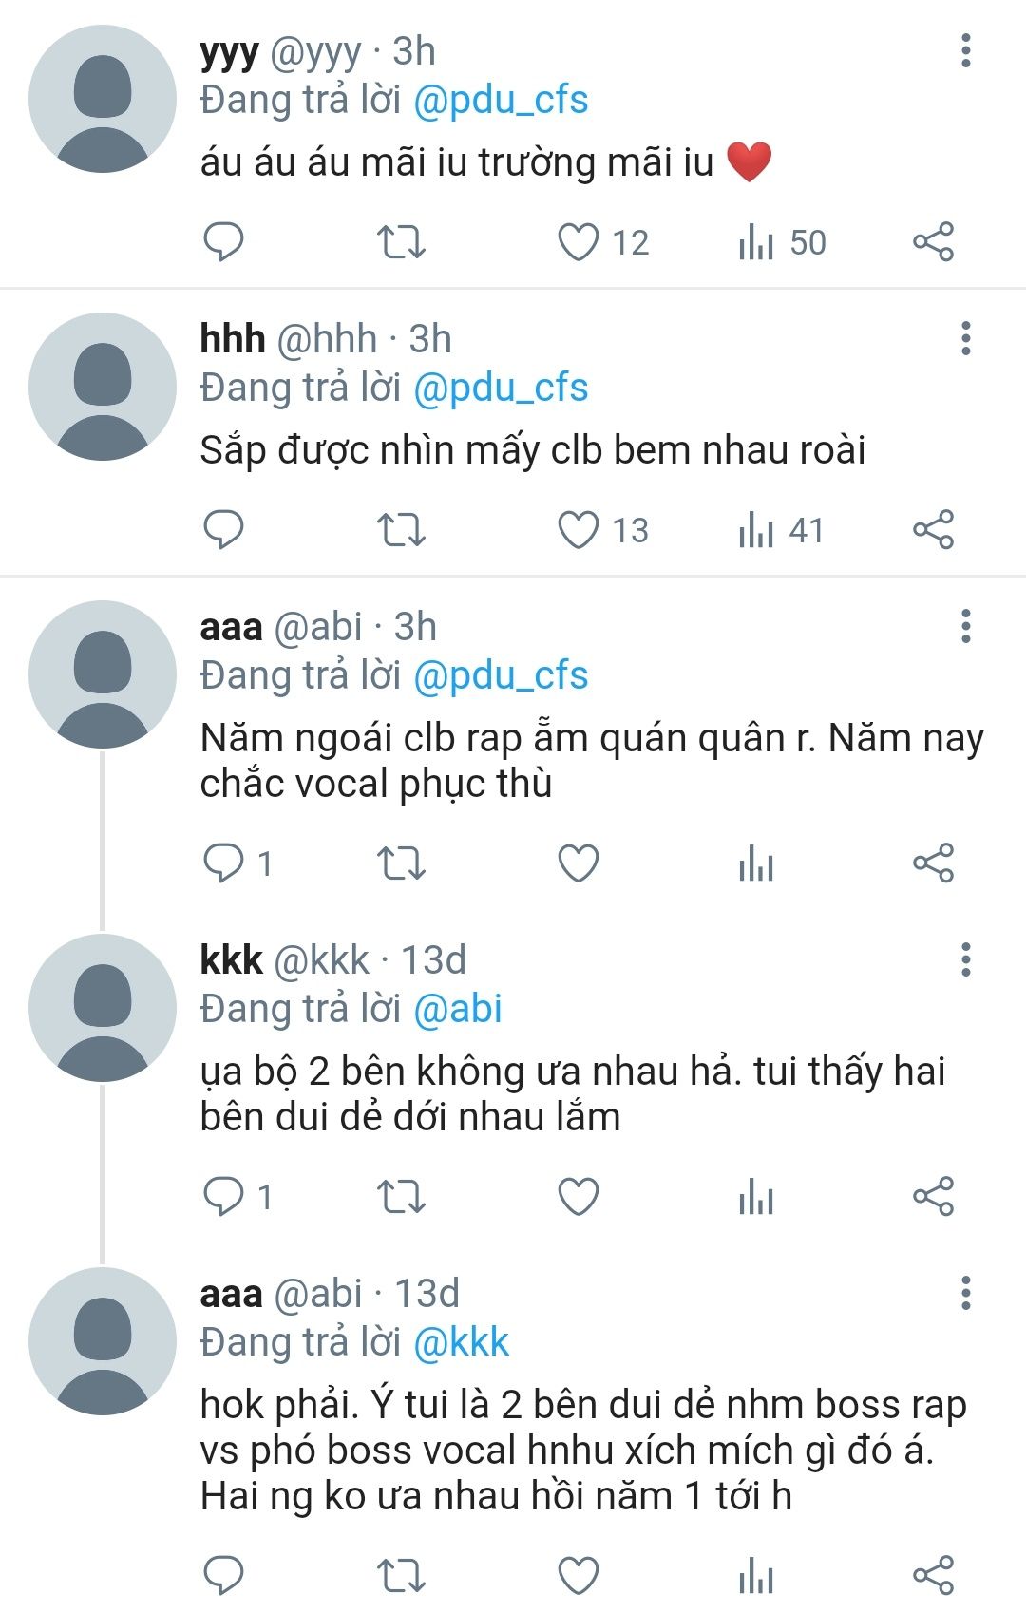Open the @abi mention in kkk's reply
1026x1612 pixels.
[458, 1009]
